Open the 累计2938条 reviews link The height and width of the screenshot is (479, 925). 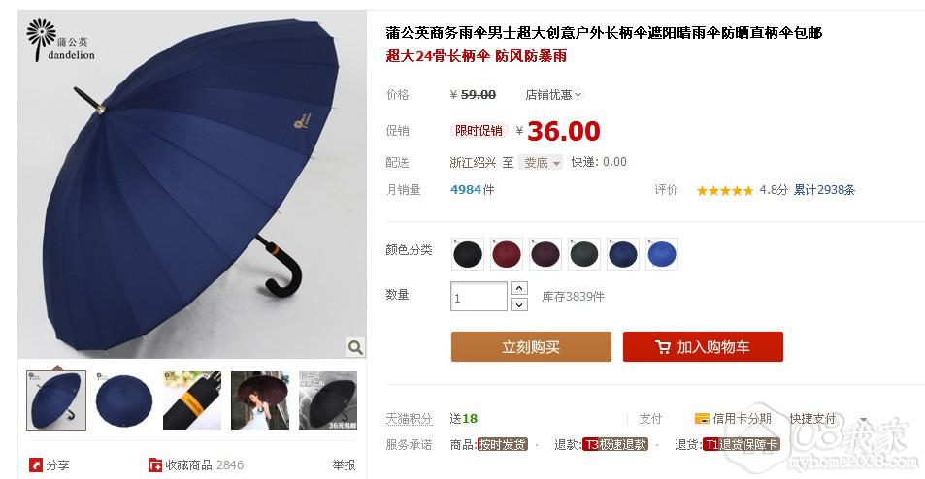coord(824,190)
